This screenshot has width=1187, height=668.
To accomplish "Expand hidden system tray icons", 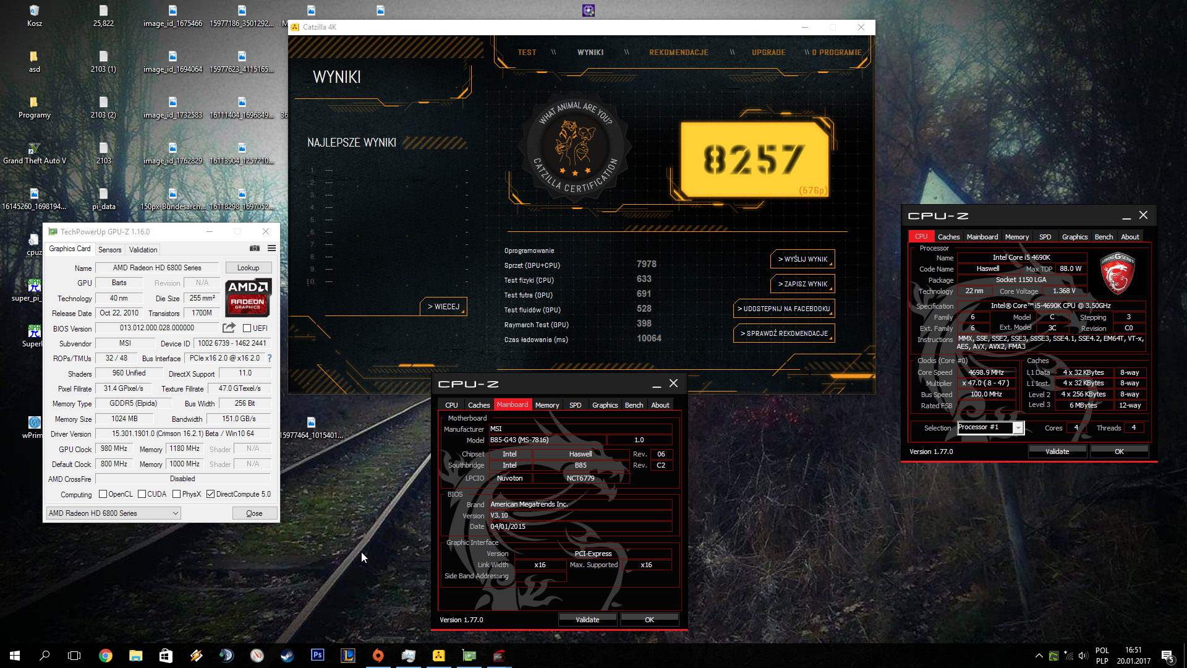I will click(1039, 656).
